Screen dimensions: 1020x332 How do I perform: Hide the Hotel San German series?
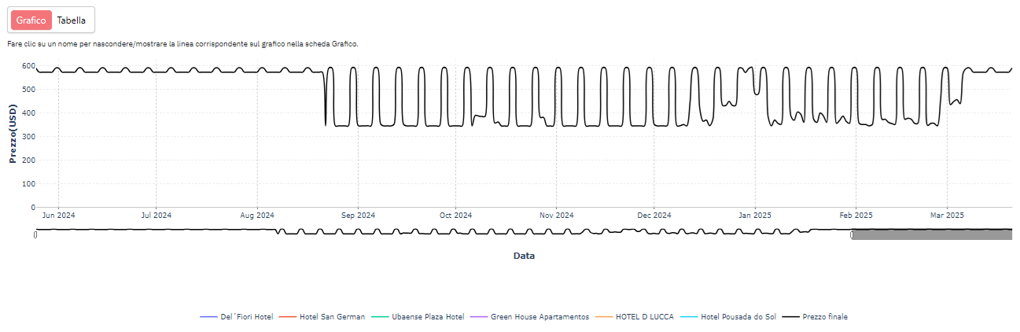pyautogui.click(x=332, y=317)
